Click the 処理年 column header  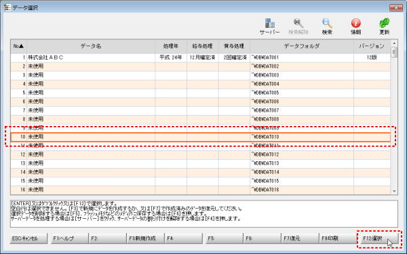pyautogui.click(x=171, y=46)
